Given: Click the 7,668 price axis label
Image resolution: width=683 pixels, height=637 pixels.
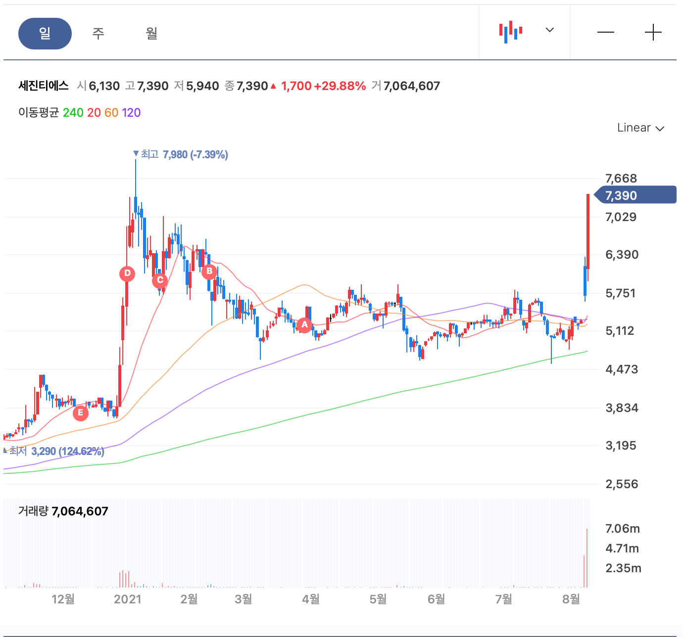Looking at the screenshot, I should [x=621, y=179].
